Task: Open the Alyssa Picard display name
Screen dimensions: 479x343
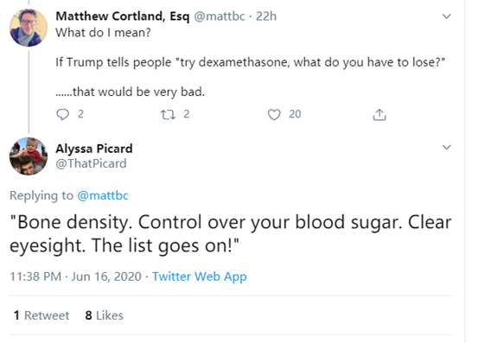Action: point(94,149)
